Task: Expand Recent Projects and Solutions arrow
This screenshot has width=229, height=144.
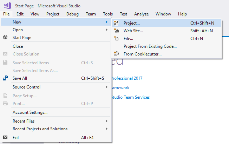Action: pos(107,129)
